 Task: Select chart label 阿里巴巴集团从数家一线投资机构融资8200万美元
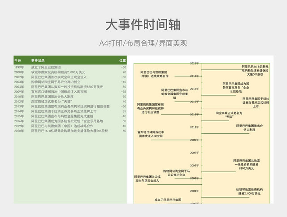246,164
